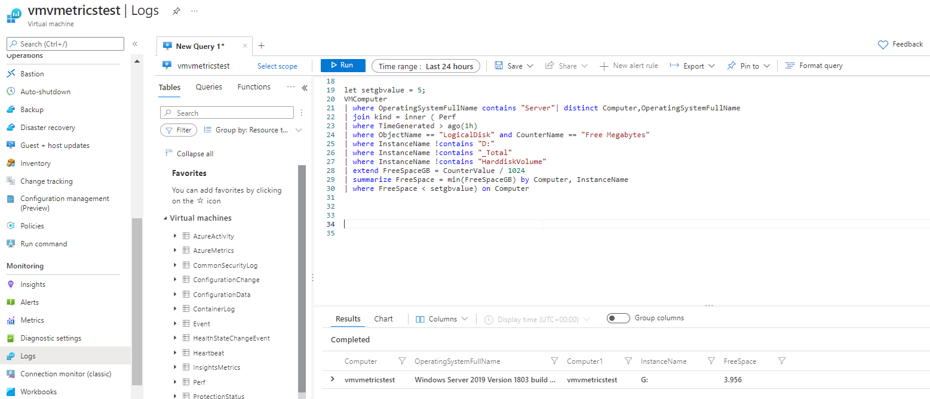
Task: Open Connection monitor (classic)
Action: [65, 374]
